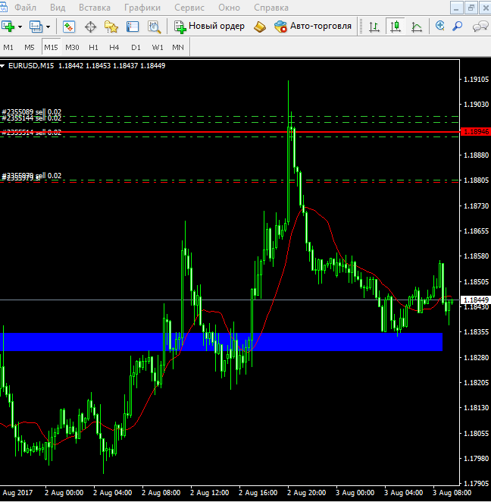Select the blue rectangle zone on chart
The height and width of the screenshot is (502, 491).
coord(221,342)
